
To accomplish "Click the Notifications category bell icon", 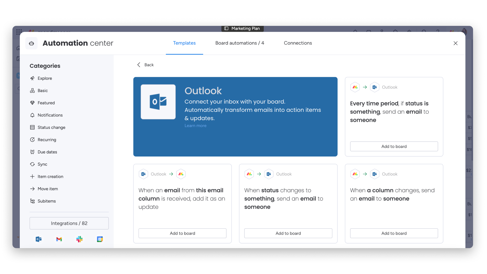I will click(32, 115).
